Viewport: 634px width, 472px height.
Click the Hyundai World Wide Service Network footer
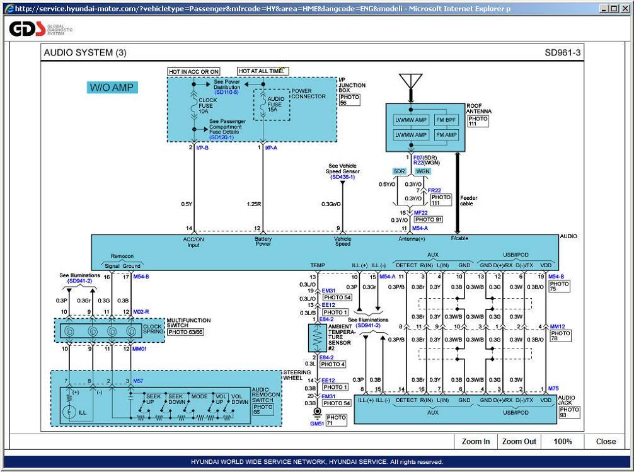(317, 462)
